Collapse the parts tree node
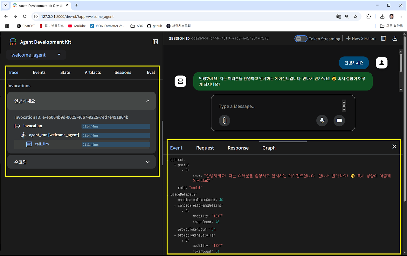This screenshot has width=407, height=256. (175, 165)
